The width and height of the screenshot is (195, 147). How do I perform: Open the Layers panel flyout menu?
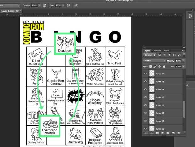coord(183,51)
